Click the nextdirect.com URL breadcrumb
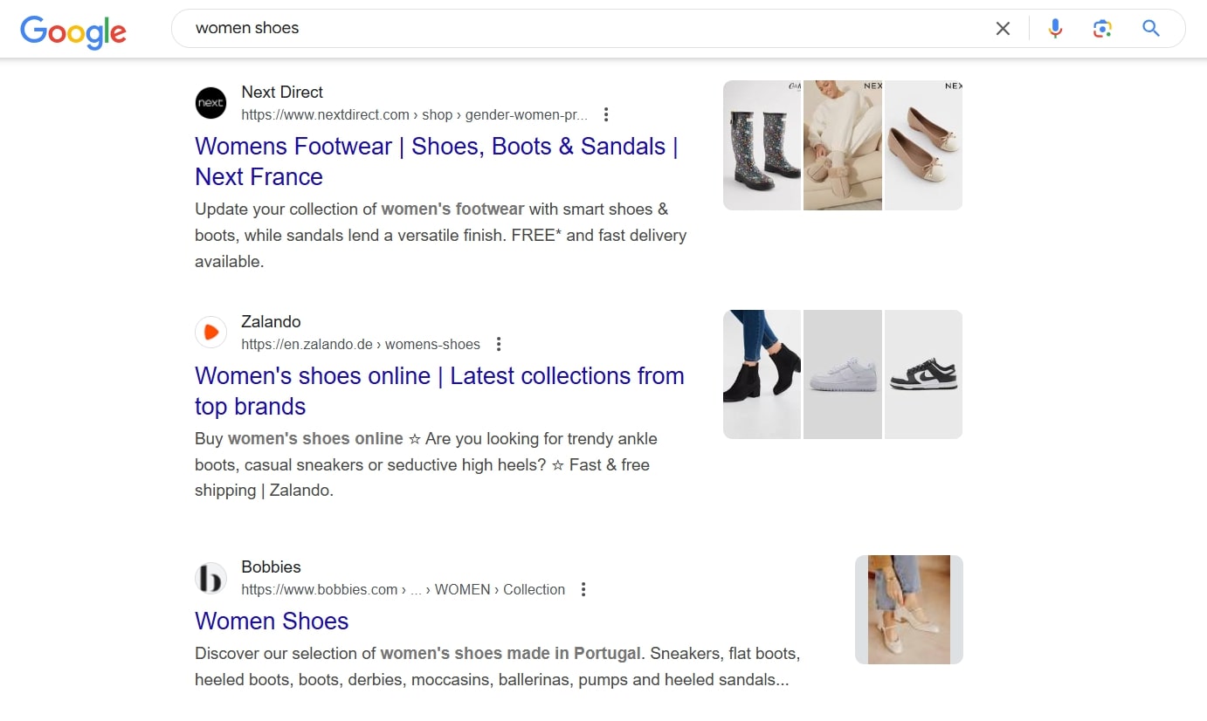1207x721 pixels. click(x=415, y=114)
